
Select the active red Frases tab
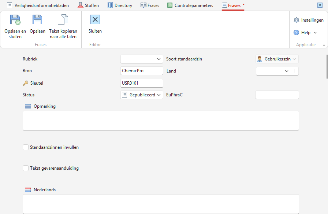(x=233, y=5)
